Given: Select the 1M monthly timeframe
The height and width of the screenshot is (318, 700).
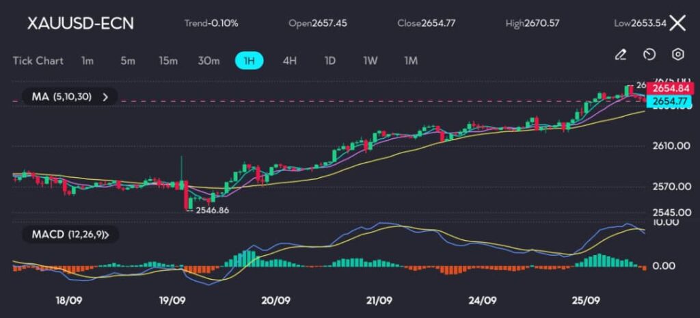Looking at the screenshot, I should click(x=410, y=61).
